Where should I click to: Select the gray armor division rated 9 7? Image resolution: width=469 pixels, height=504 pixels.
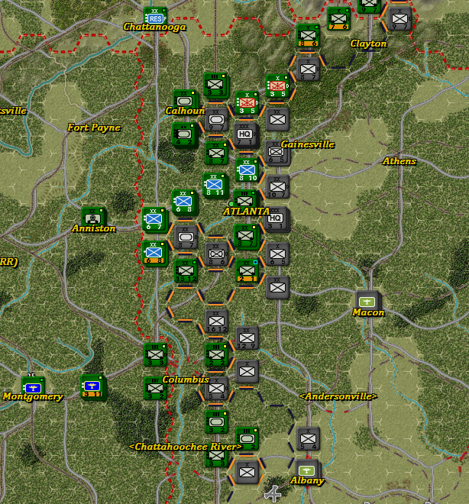[216, 120]
